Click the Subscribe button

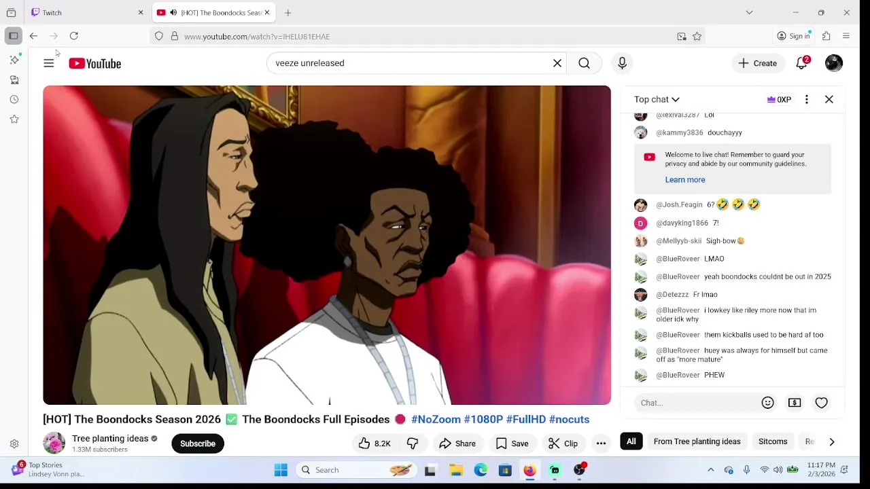(198, 443)
